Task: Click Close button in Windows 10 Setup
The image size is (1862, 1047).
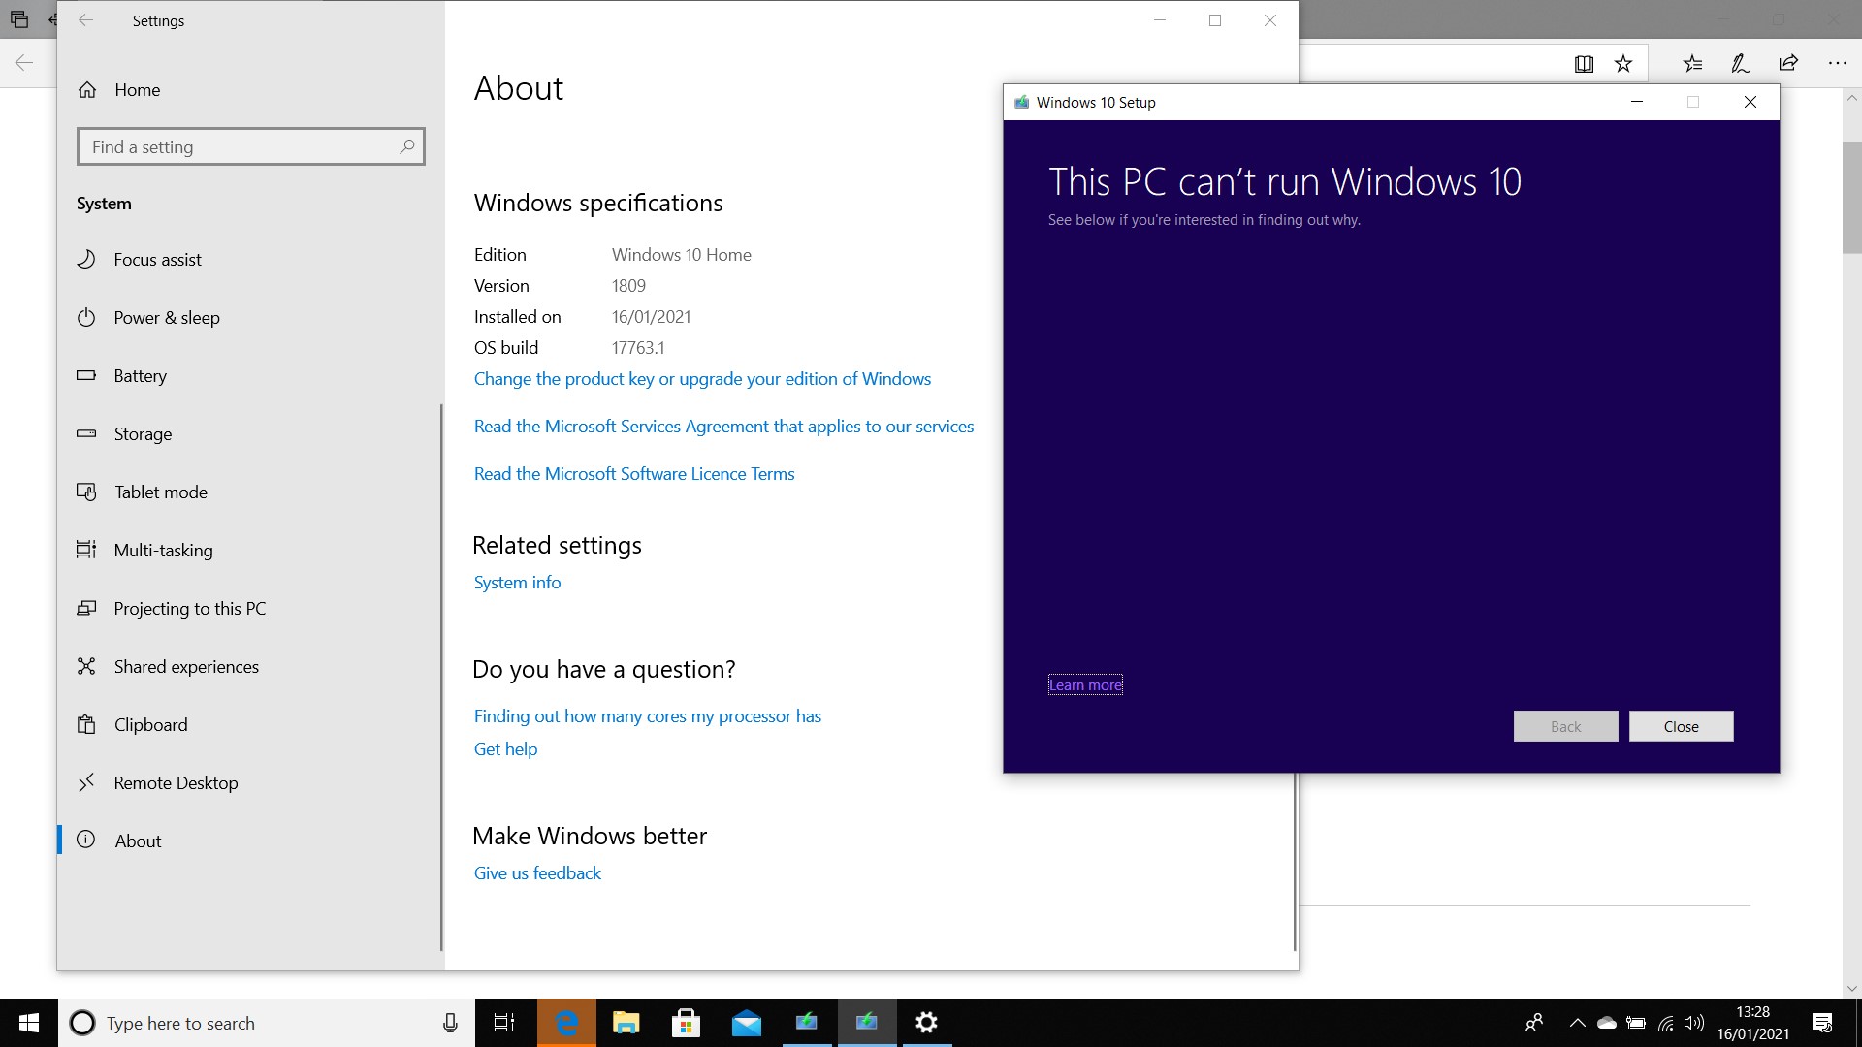Action: click(x=1681, y=727)
